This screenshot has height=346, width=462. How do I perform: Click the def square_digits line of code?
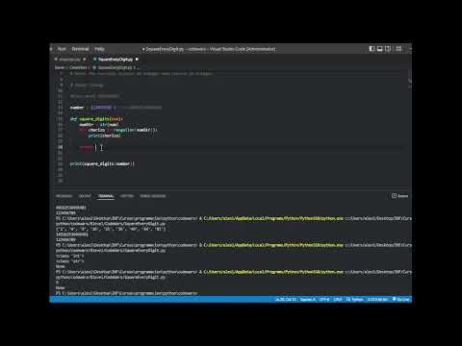click(x=96, y=119)
